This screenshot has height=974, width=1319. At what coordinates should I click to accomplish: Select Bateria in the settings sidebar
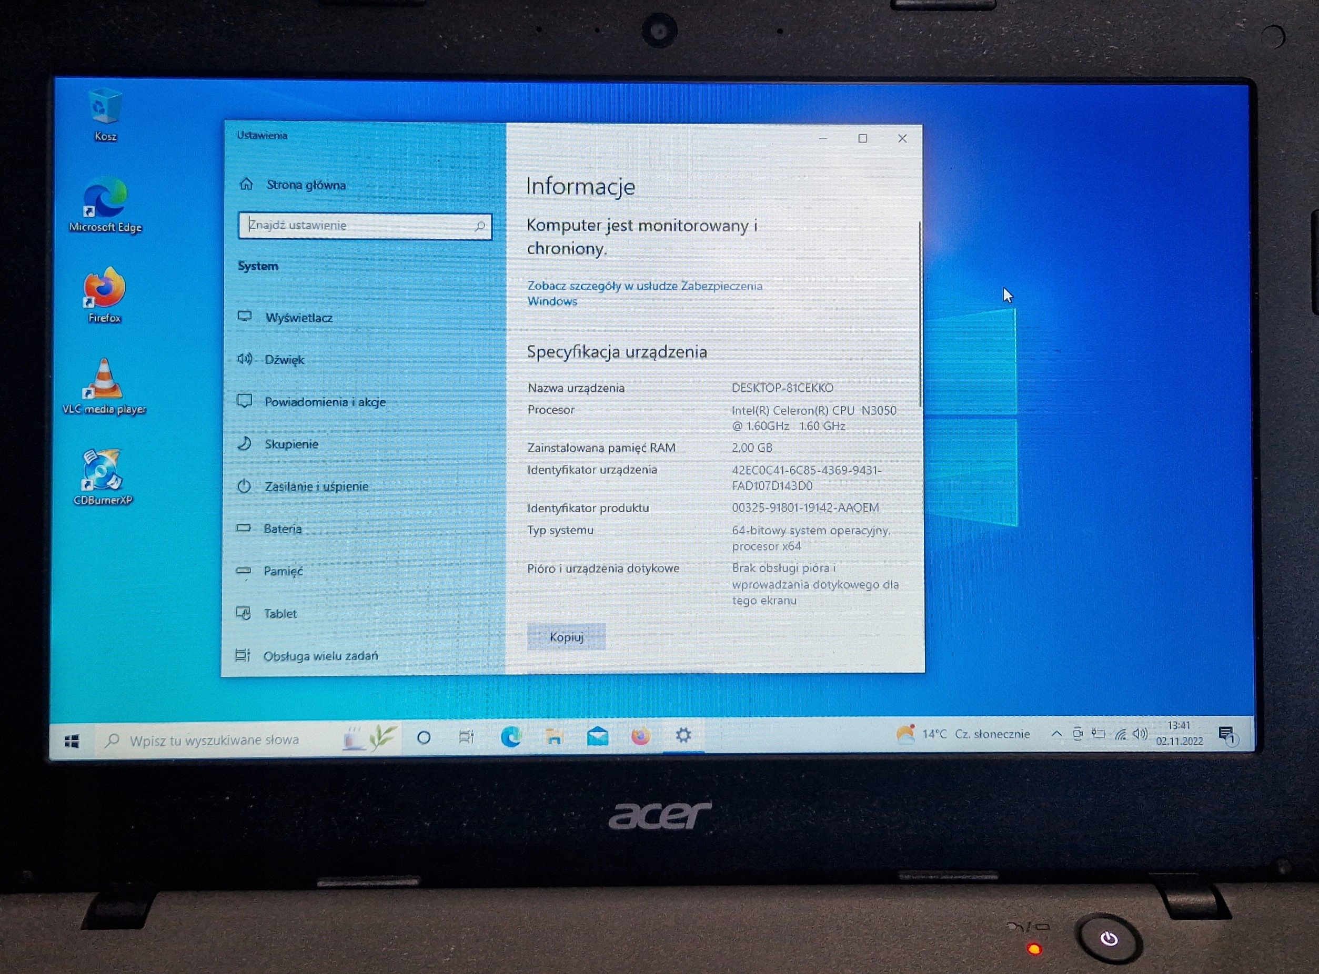click(x=282, y=529)
